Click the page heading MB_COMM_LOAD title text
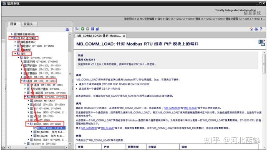Screen dimensions: 267x151 tap(137, 44)
